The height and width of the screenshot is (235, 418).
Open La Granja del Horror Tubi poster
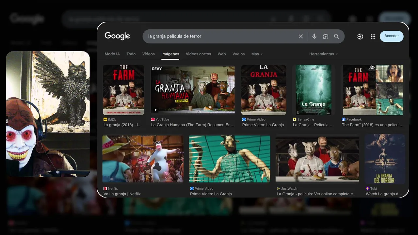pos(385,159)
